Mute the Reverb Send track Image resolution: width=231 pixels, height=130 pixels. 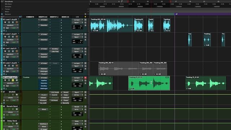click(17, 109)
